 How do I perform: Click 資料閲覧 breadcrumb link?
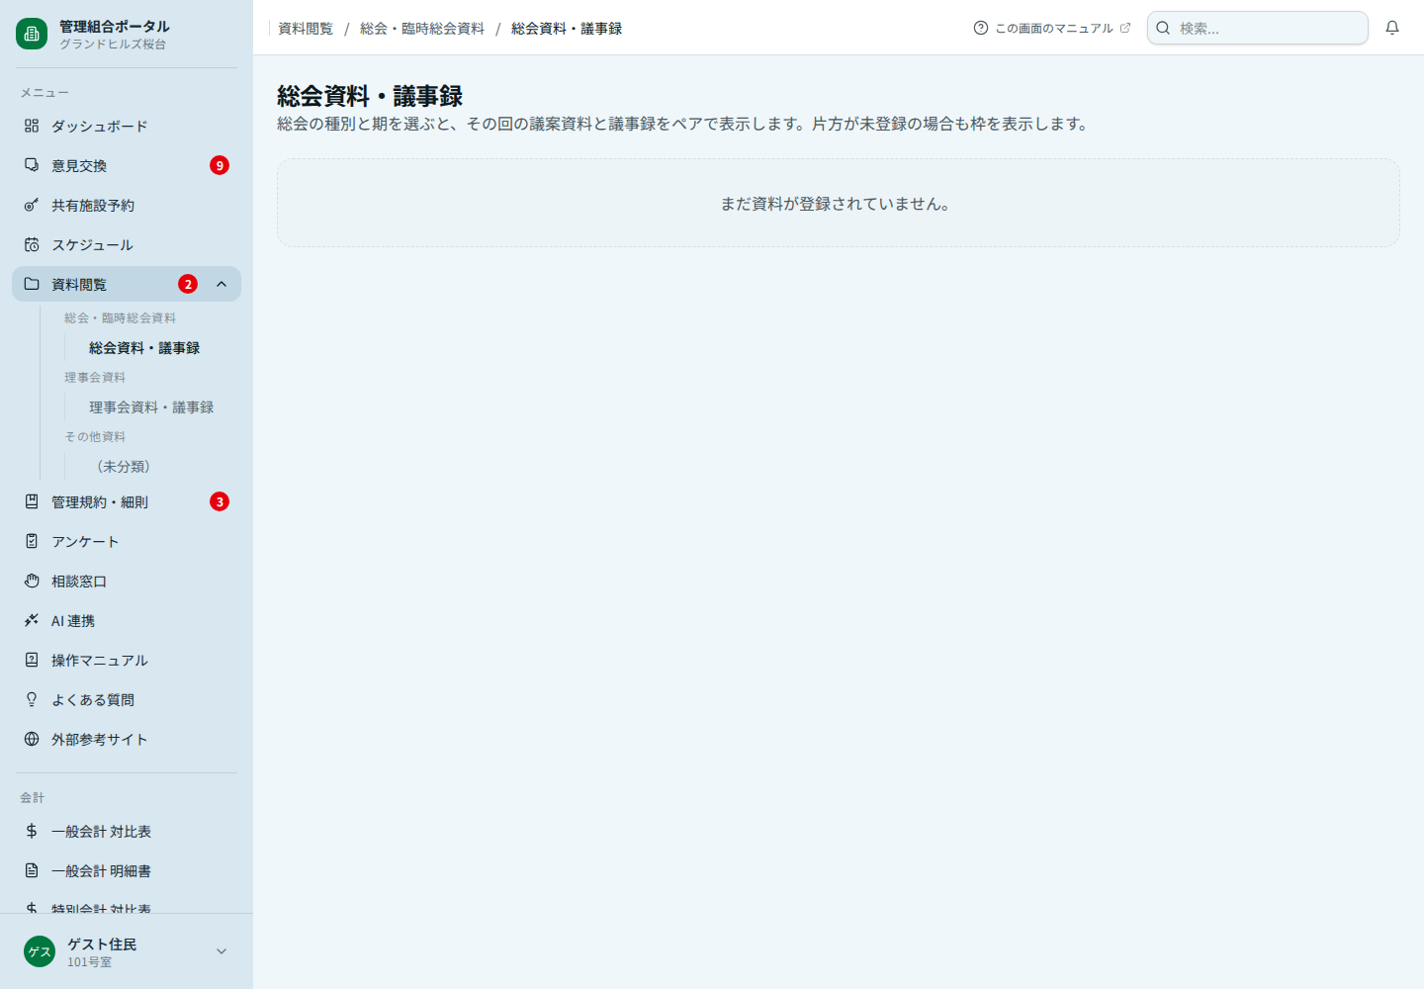(306, 29)
